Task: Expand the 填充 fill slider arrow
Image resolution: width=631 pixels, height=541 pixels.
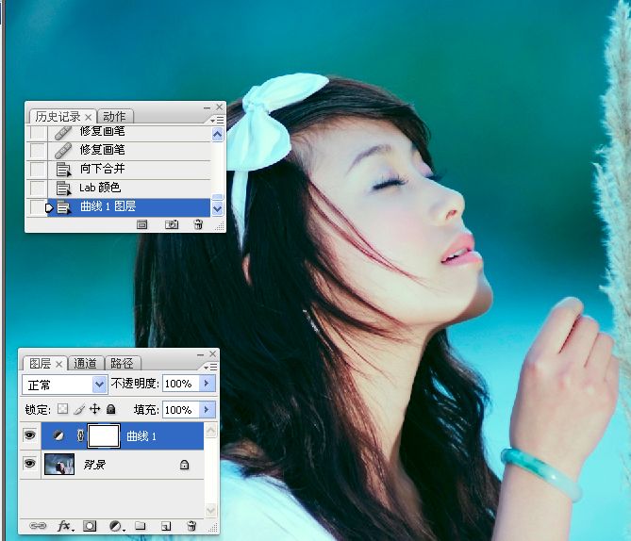Action: tap(208, 410)
